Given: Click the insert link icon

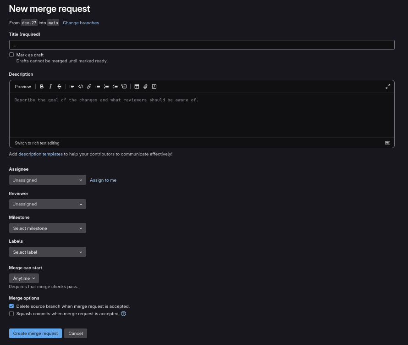Looking at the screenshot, I should coord(89,86).
